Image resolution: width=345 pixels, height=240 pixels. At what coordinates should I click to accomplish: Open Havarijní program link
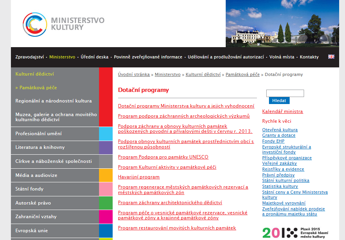pyautogui.click(x=139, y=177)
